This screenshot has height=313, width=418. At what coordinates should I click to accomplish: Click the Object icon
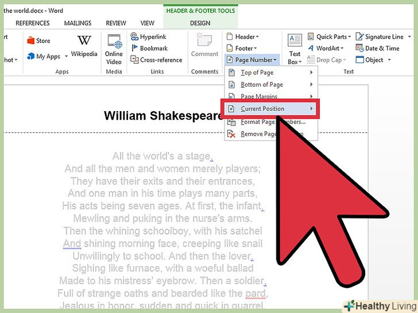pyautogui.click(x=359, y=60)
